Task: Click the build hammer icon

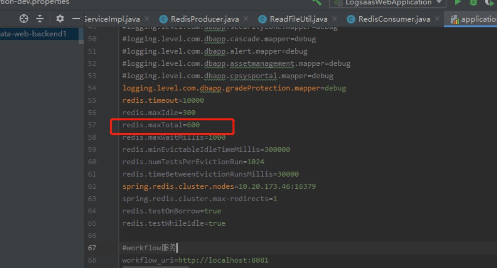Action: point(317,2)
